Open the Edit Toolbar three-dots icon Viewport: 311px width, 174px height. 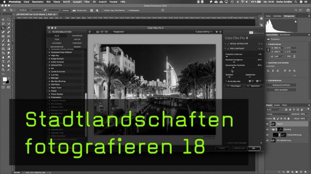point(3,74)
